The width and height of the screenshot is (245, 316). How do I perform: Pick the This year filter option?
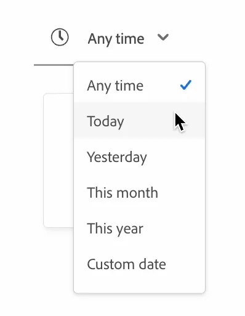(x=139, y=229)
